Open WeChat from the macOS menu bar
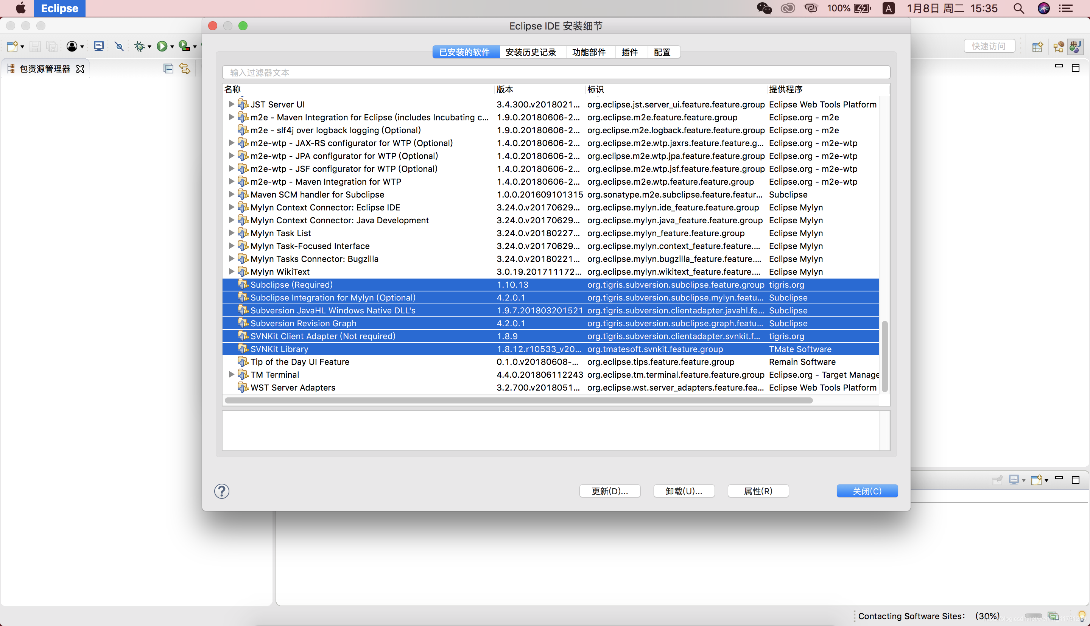This screenshot has width=1090, height=626. 764,8
